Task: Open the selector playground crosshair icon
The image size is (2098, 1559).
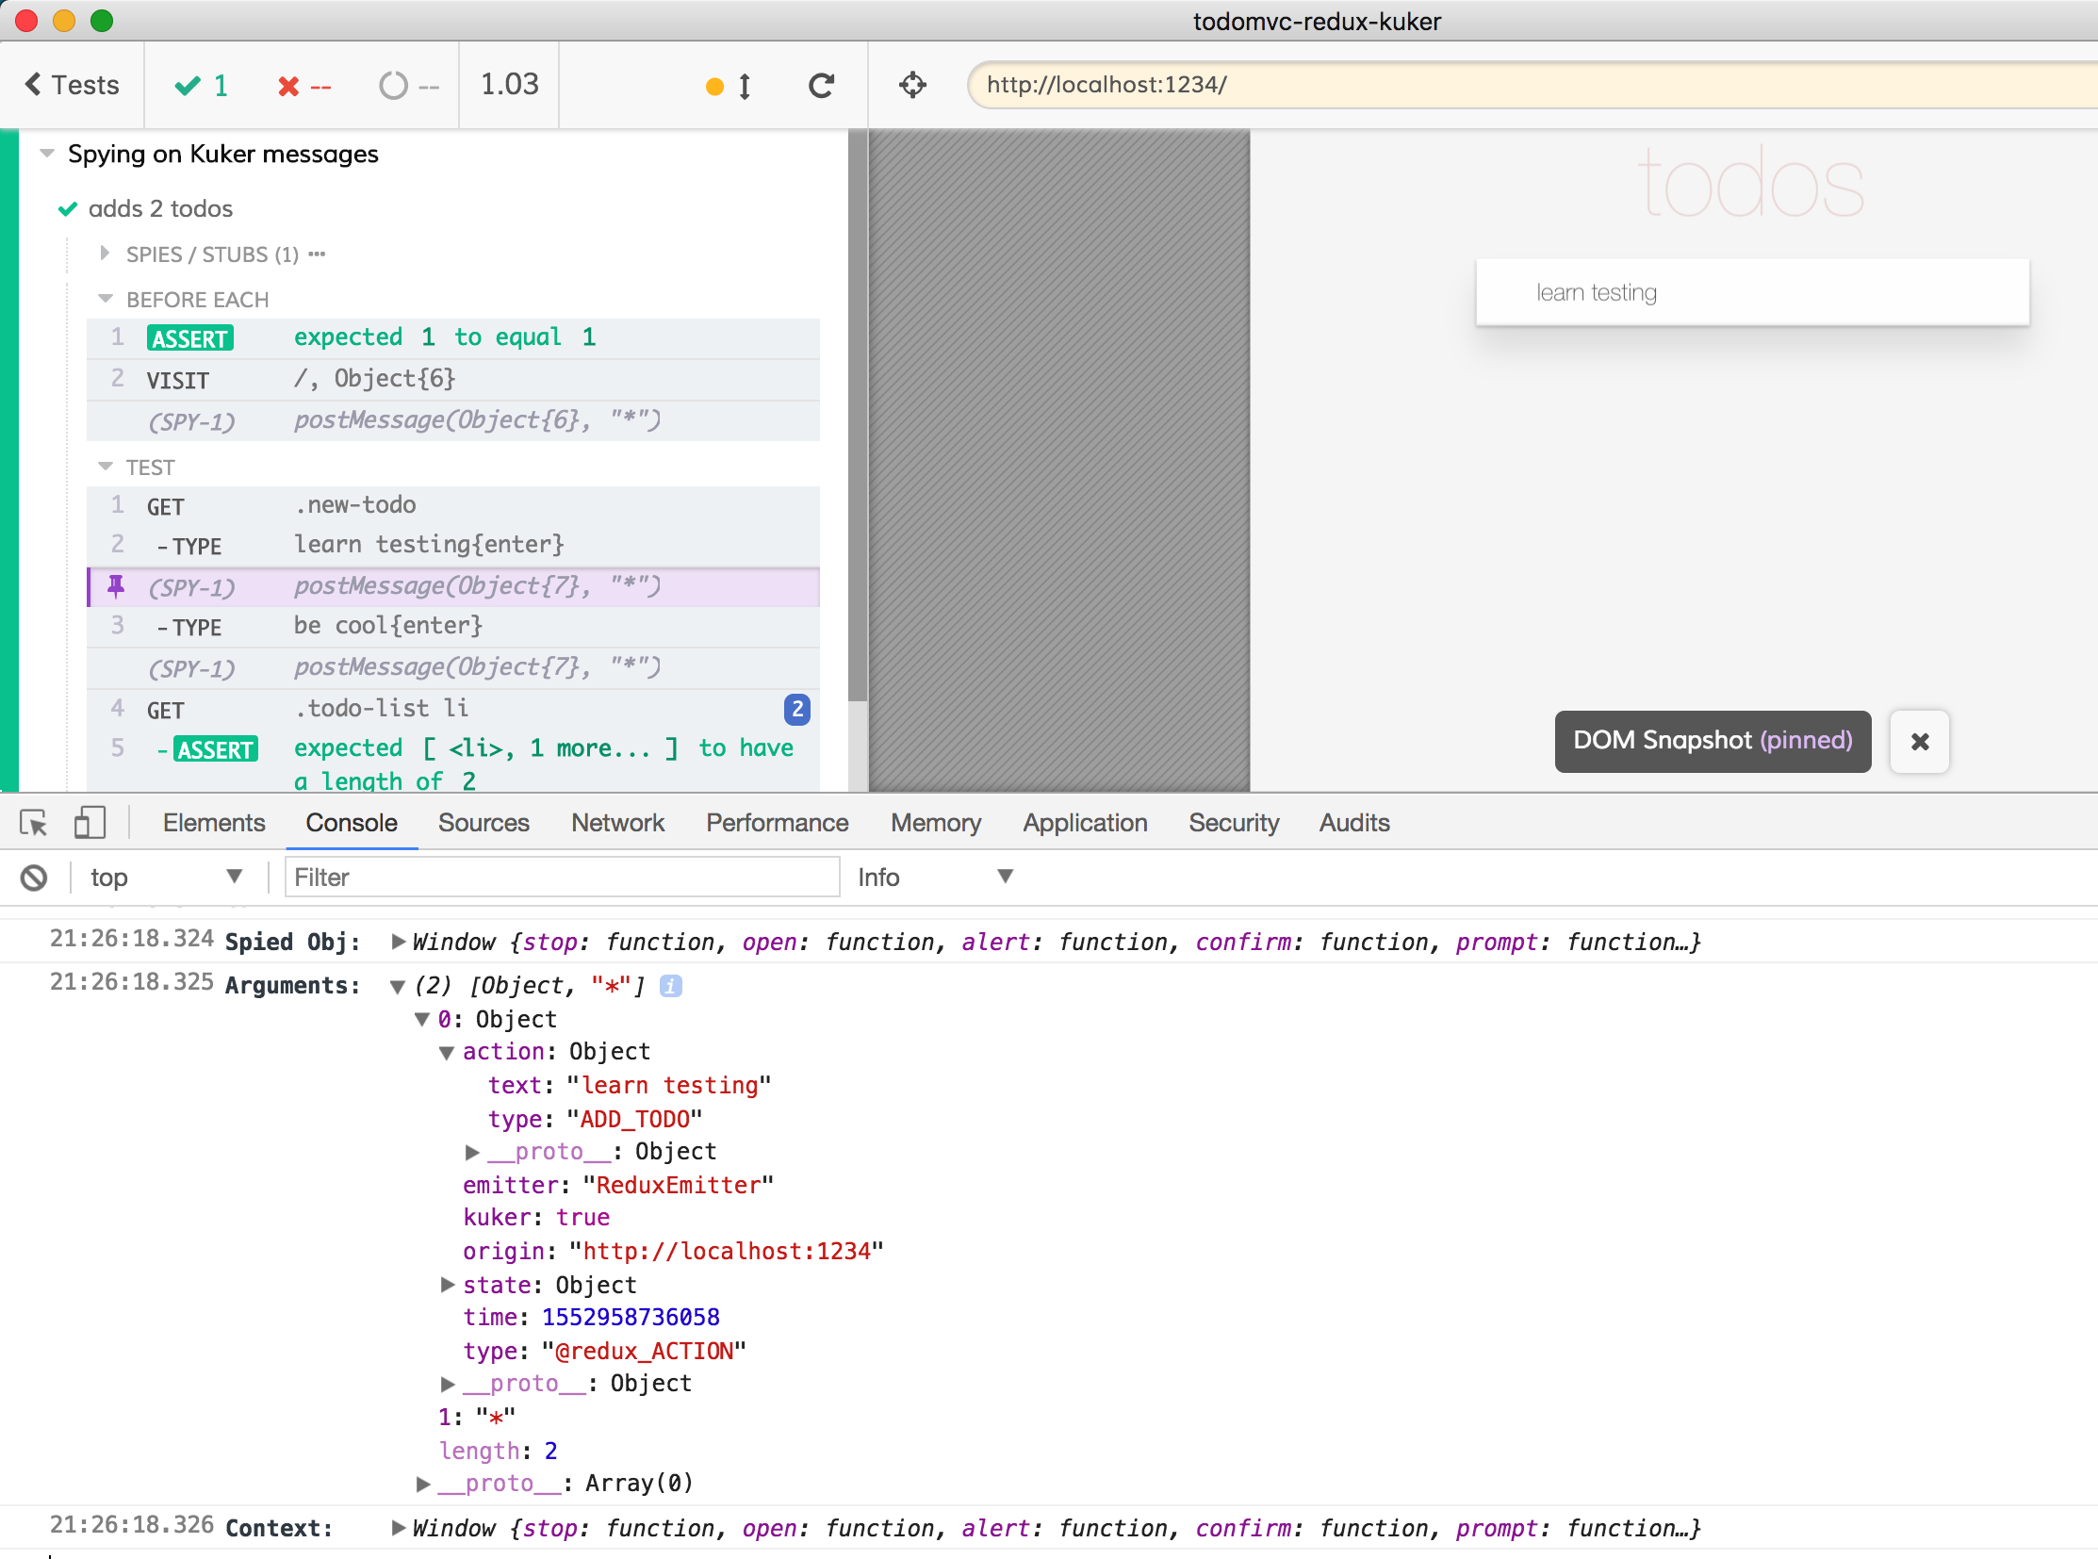Action: [x=911, y=86]
